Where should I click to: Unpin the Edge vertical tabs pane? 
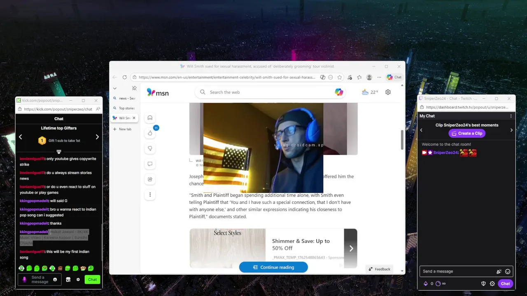pyautogui.click(x=134, y=88)
